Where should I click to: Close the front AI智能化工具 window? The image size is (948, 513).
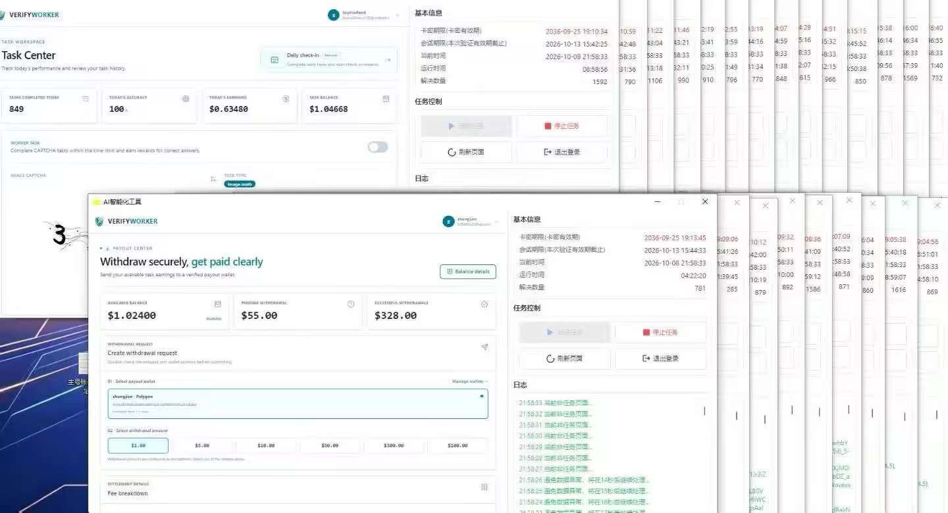pyautogui.click(x=705, y=201)
